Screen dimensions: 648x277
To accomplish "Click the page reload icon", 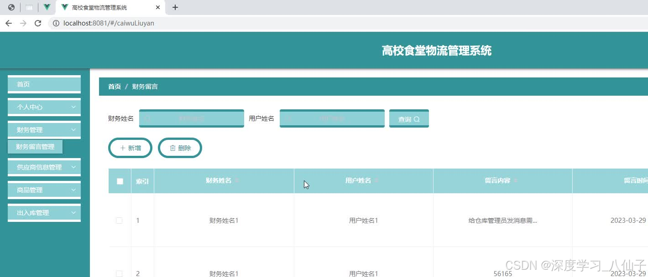I will tap(38, 23).
